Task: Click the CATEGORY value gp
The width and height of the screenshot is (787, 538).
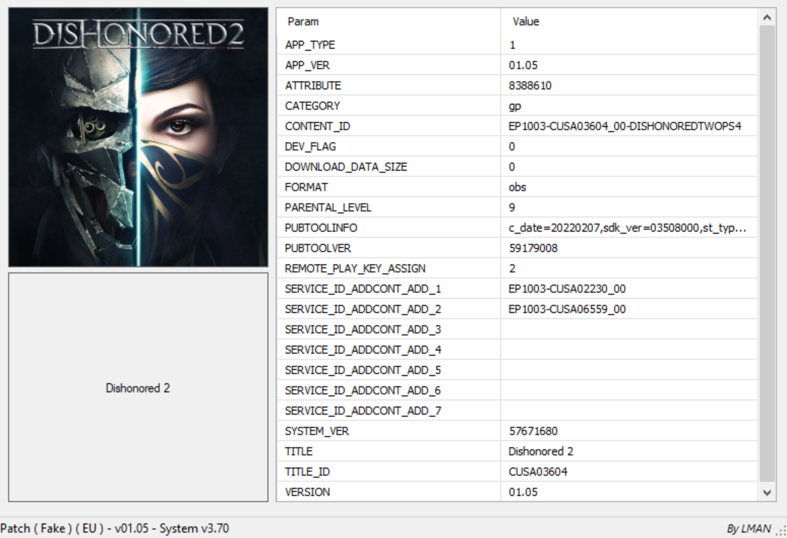Action: coord(515,106)
